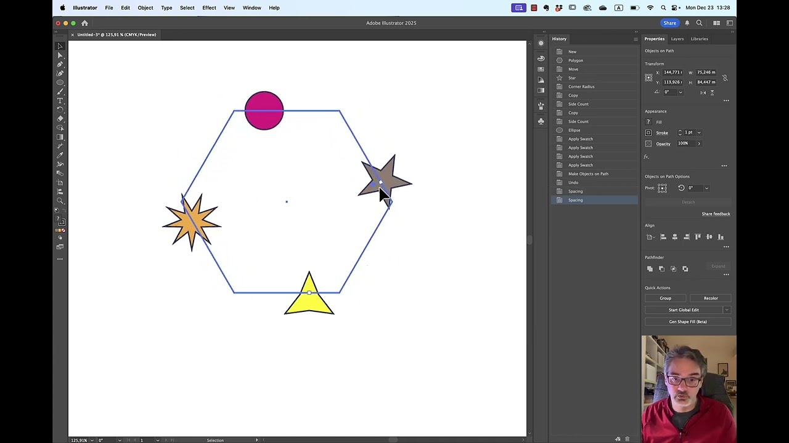Activate the Zoom tool in toolbar
Image resolution: width=789 pixels, height=443 pixels.
coord(60,201)
